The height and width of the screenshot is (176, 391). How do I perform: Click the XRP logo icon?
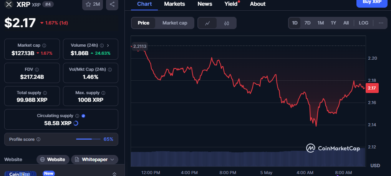(x=9, y=4)
